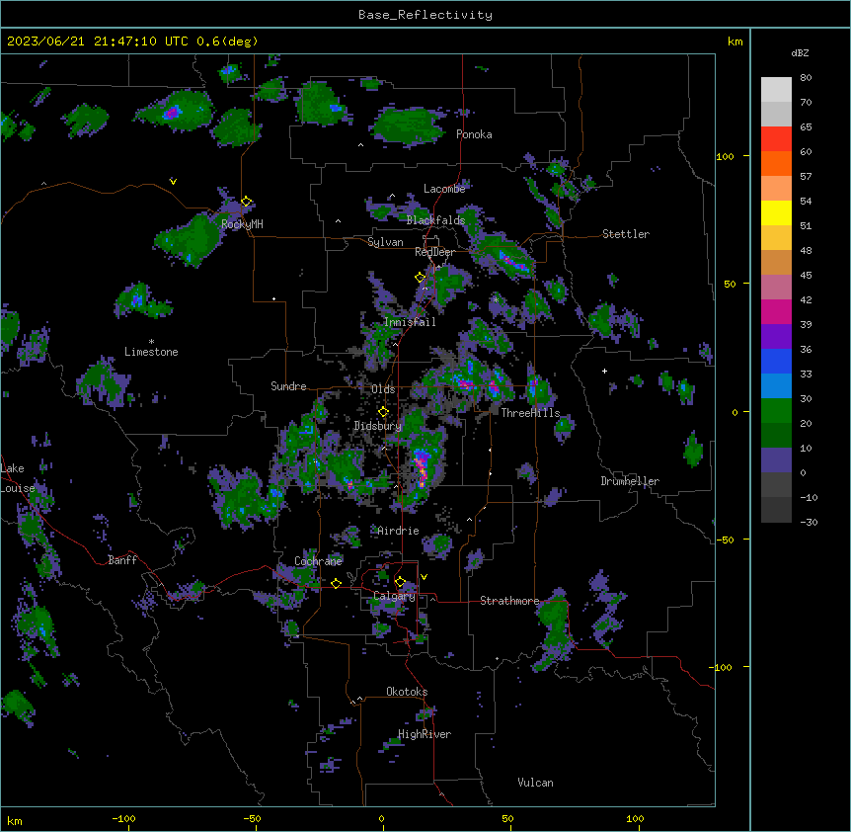Pick the orange legend swatch below 60
851x832 pixels.
click(x=776, y=163)
